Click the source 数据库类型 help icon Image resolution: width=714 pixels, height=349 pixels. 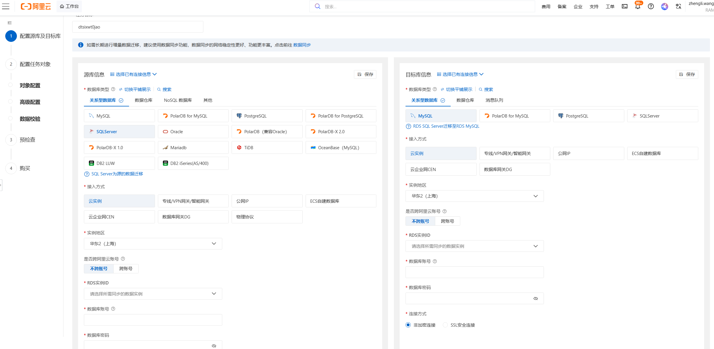click(x=113, y=89)
